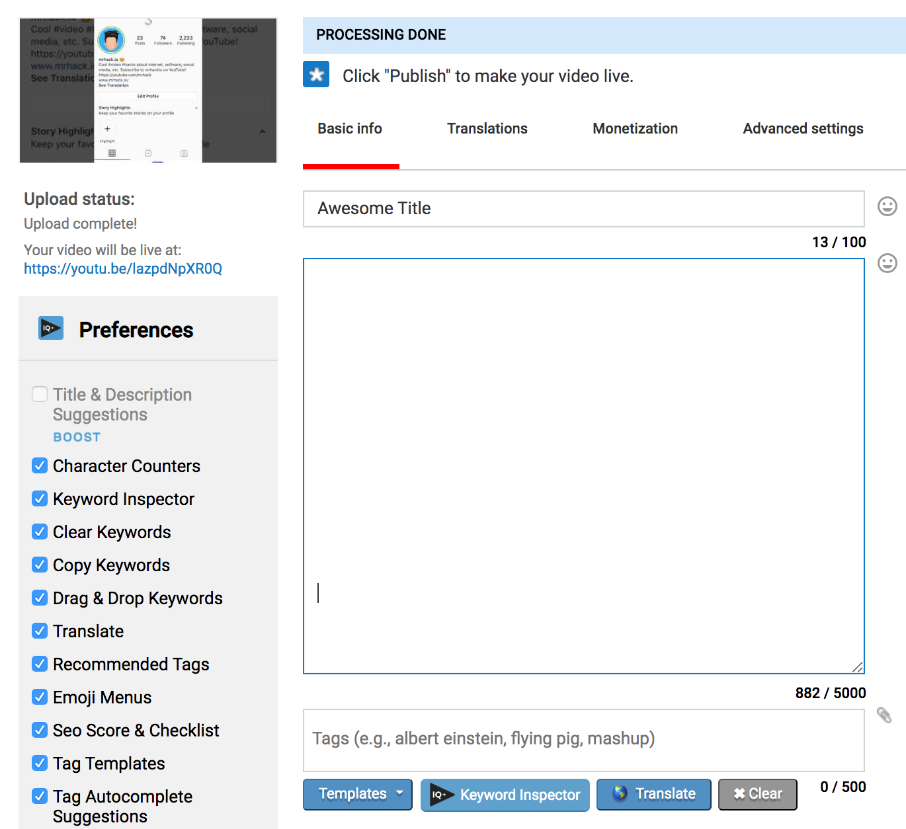The width and height of the screenshot is (906, 829).
Task: Click the X icon on Clear button
Action: click(739, 794)
